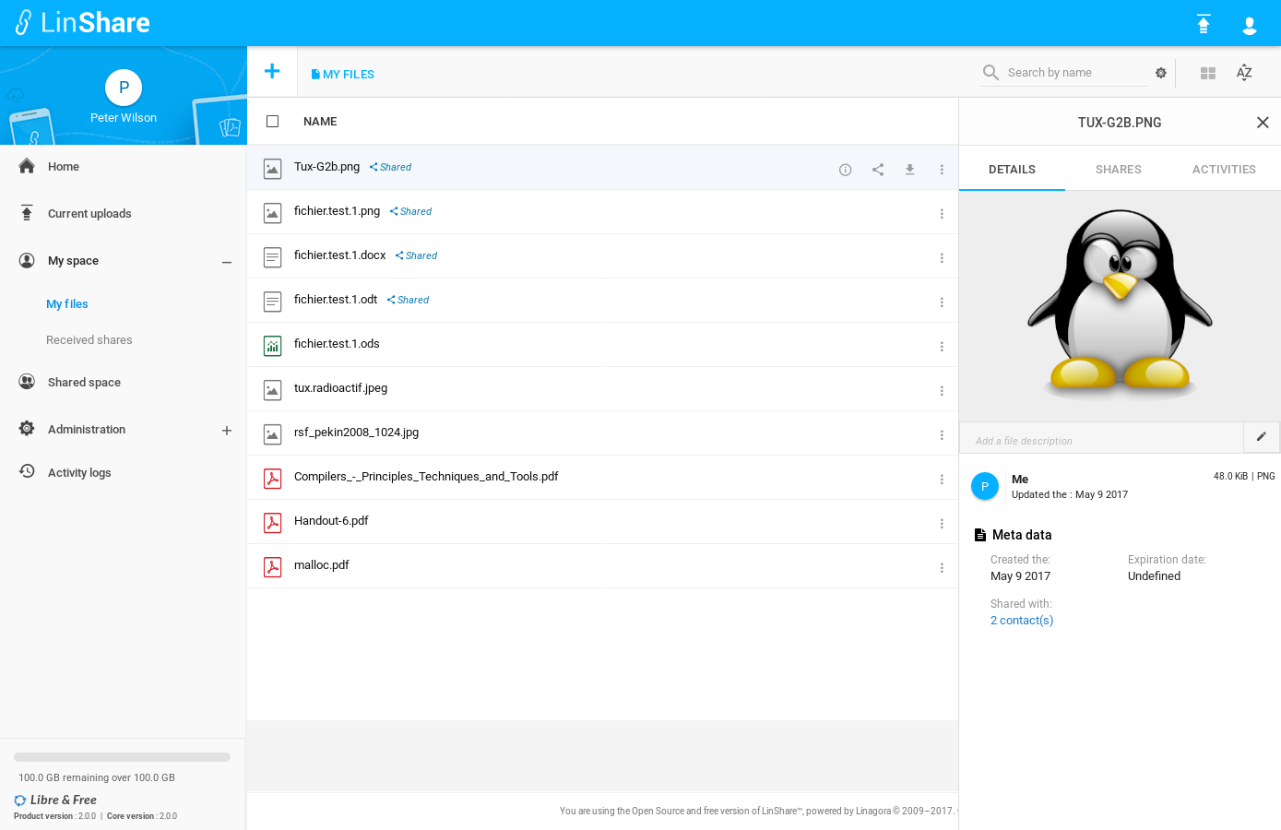The height and width of the screenshot is (830, 1281).
Task: Open more actions for tux.radioactif.jpeg
Action: 942,391
